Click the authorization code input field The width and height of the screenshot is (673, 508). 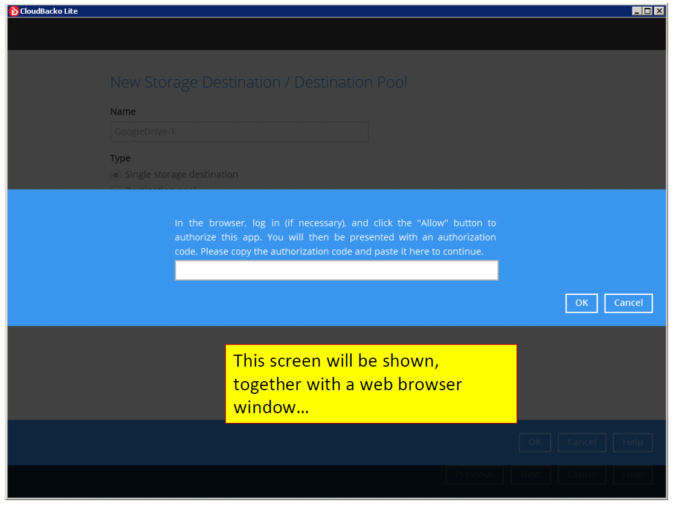[336, 270]
